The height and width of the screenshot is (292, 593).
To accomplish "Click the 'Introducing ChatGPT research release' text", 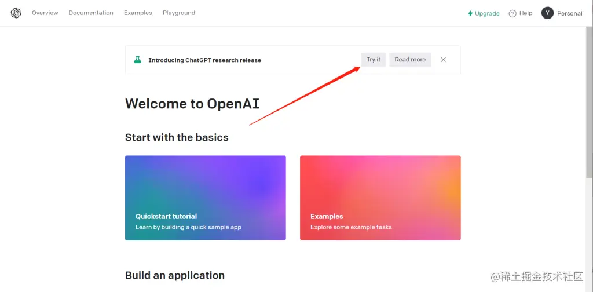I will 204,60.
